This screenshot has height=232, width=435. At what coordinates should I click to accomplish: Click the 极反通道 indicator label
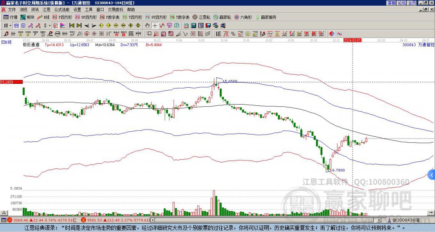point(31,44)
